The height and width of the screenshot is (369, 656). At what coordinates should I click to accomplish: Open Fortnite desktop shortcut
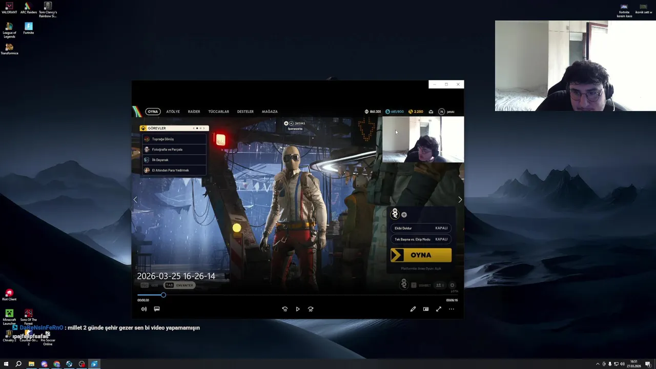(x=29, y=28)
